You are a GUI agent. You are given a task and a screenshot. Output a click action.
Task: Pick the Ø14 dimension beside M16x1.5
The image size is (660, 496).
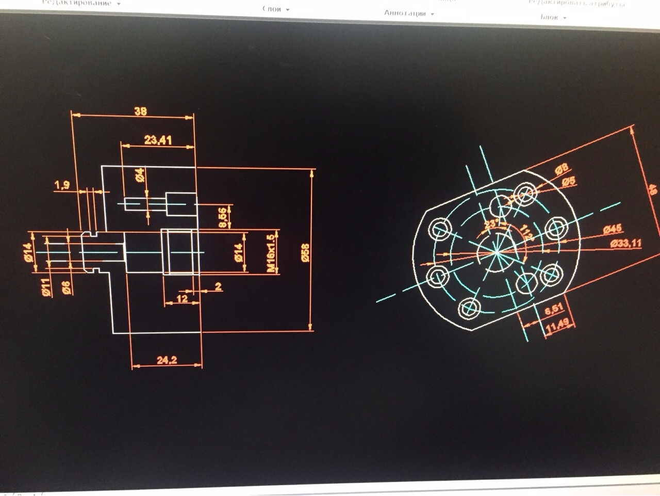(x=239, y=252)
